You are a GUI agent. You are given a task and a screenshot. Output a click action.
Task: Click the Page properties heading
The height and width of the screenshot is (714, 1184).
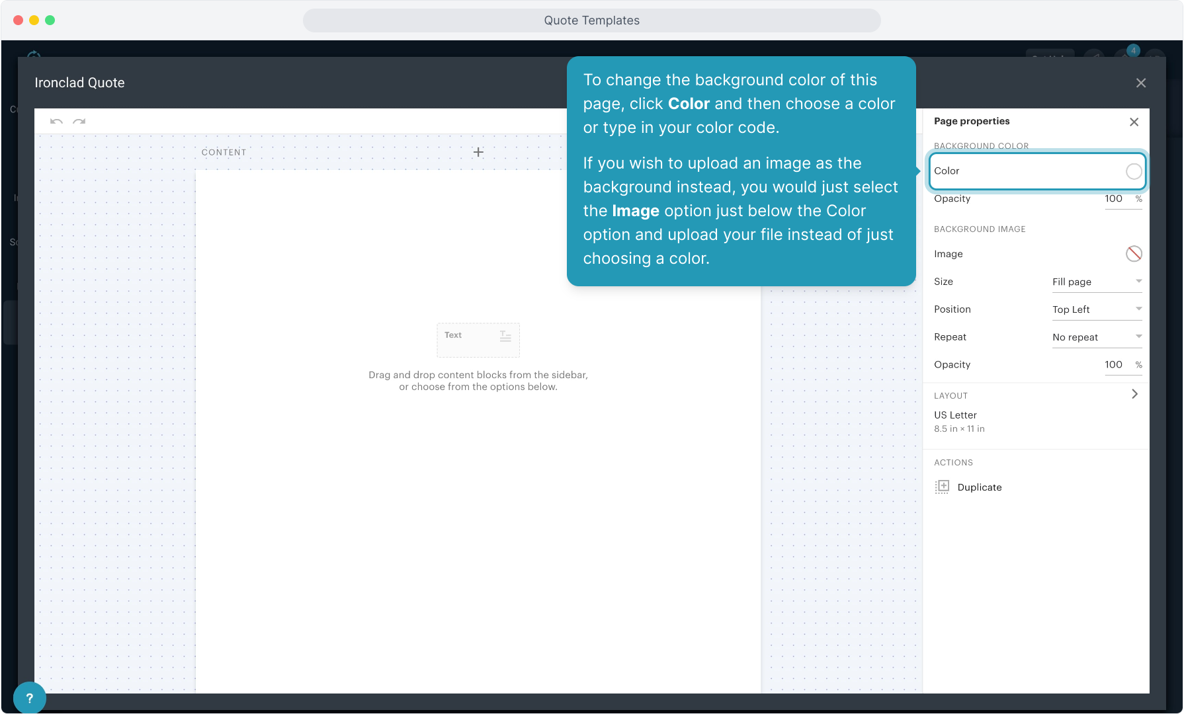pyautogui.click(x=972, y=121)
